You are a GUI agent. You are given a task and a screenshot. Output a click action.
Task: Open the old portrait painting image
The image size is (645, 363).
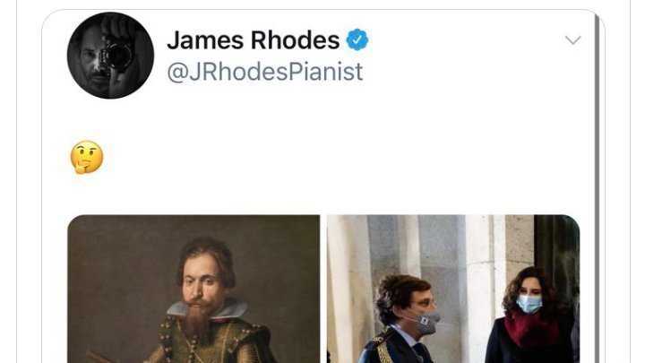[x=193, y=289]
